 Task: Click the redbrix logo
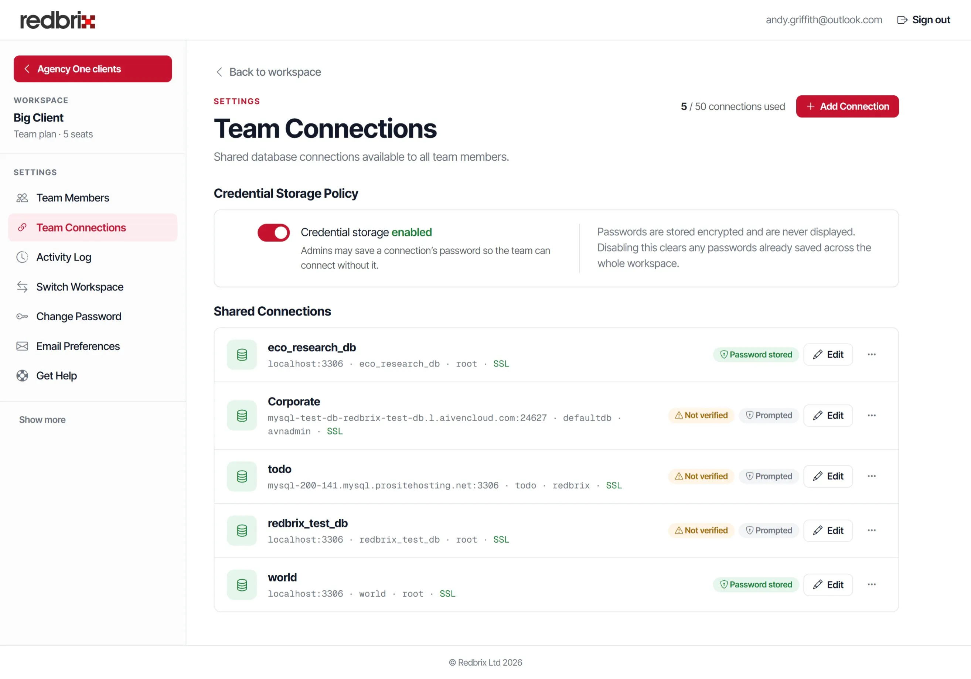click(58, 20)
